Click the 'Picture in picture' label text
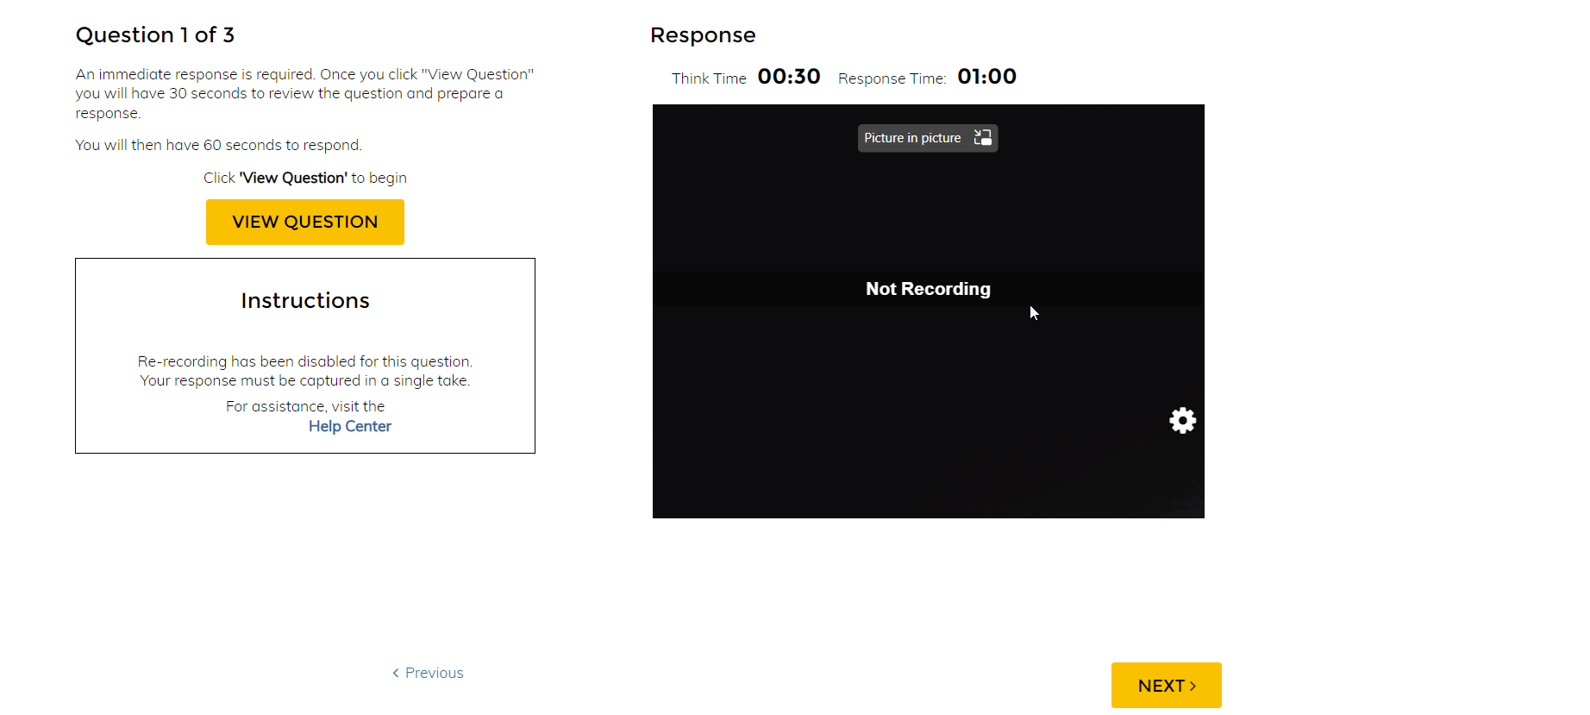Screen dimensions: 1590x715 coord(912,138)
